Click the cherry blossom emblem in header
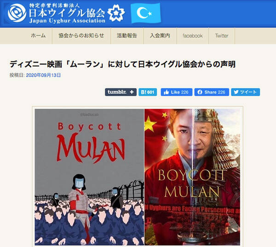 pos(116,13)
